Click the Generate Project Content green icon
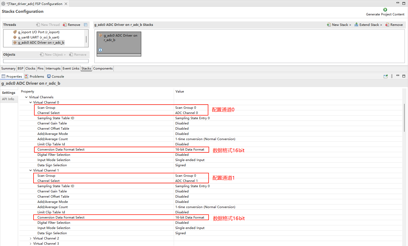The image size is (408, 246). (x=385, y=10)
